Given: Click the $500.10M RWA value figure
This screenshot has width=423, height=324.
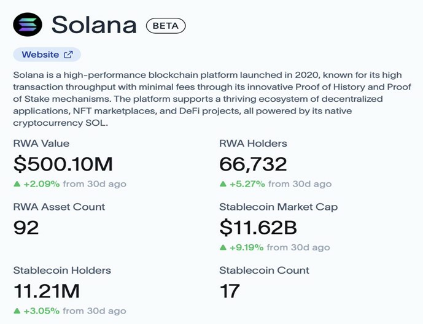Looking at the screenshot, I should point(63,164).
